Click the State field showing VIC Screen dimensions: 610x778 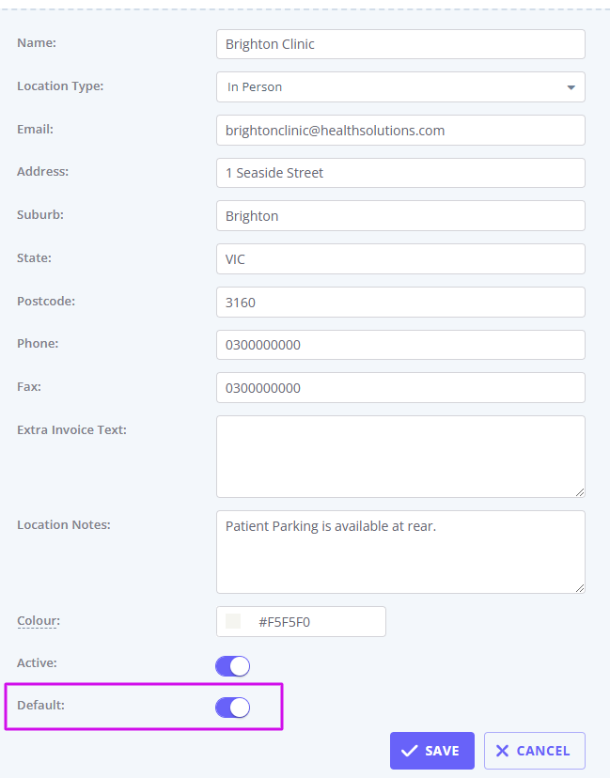(x=400, y=258)
